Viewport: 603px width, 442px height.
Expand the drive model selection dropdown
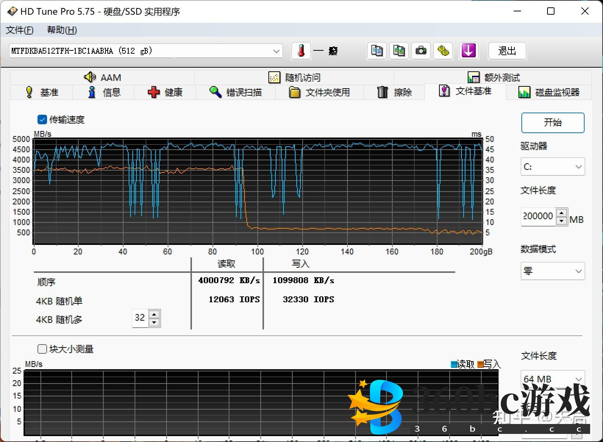[276, 51]
